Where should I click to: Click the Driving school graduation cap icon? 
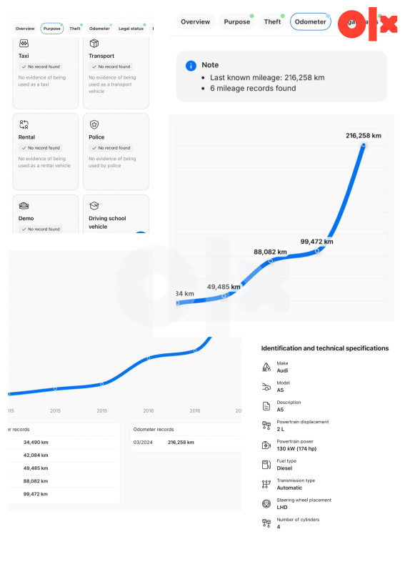point(94,206)
